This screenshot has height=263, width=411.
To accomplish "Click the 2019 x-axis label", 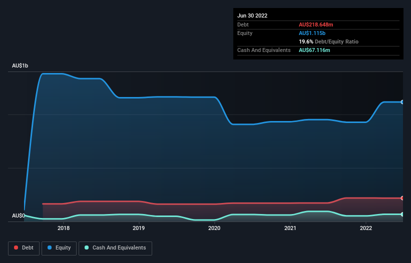I will [139, 228].
